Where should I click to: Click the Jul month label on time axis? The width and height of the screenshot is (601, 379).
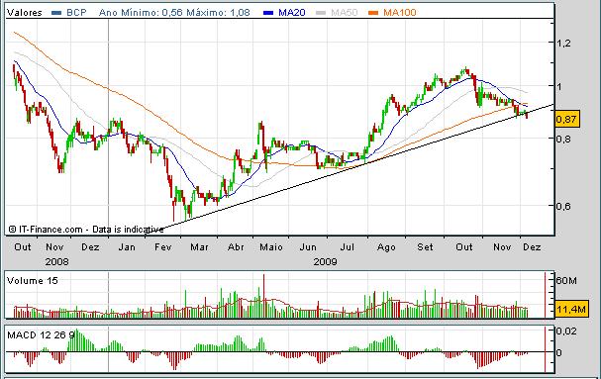tap(347, 247)
